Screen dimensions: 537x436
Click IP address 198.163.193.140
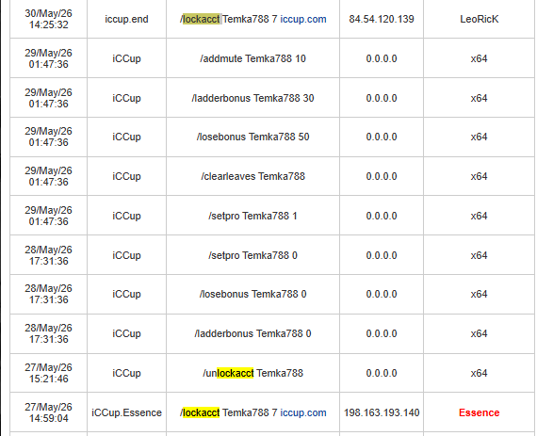tap(382, 412)
